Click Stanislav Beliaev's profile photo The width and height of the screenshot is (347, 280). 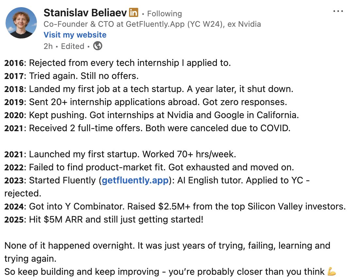point(22,23)
